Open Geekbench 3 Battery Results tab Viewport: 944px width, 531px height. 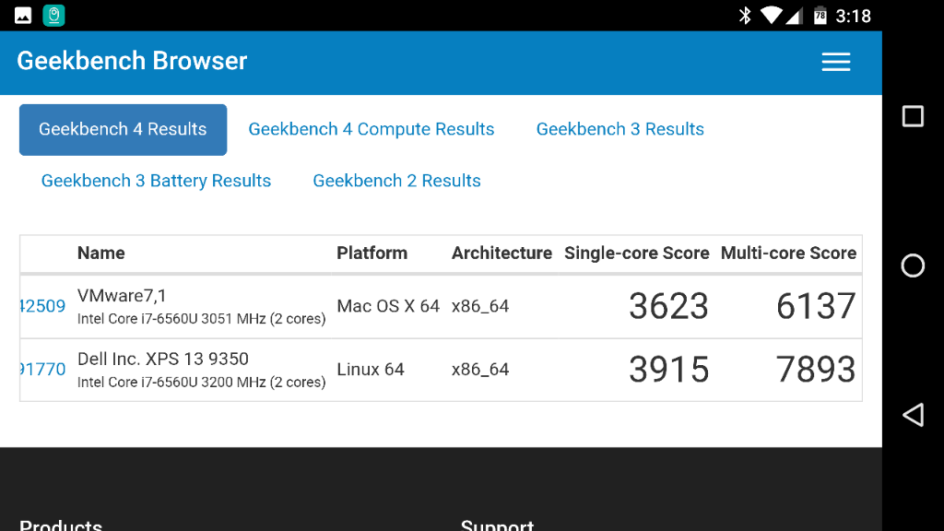point(156,181)
